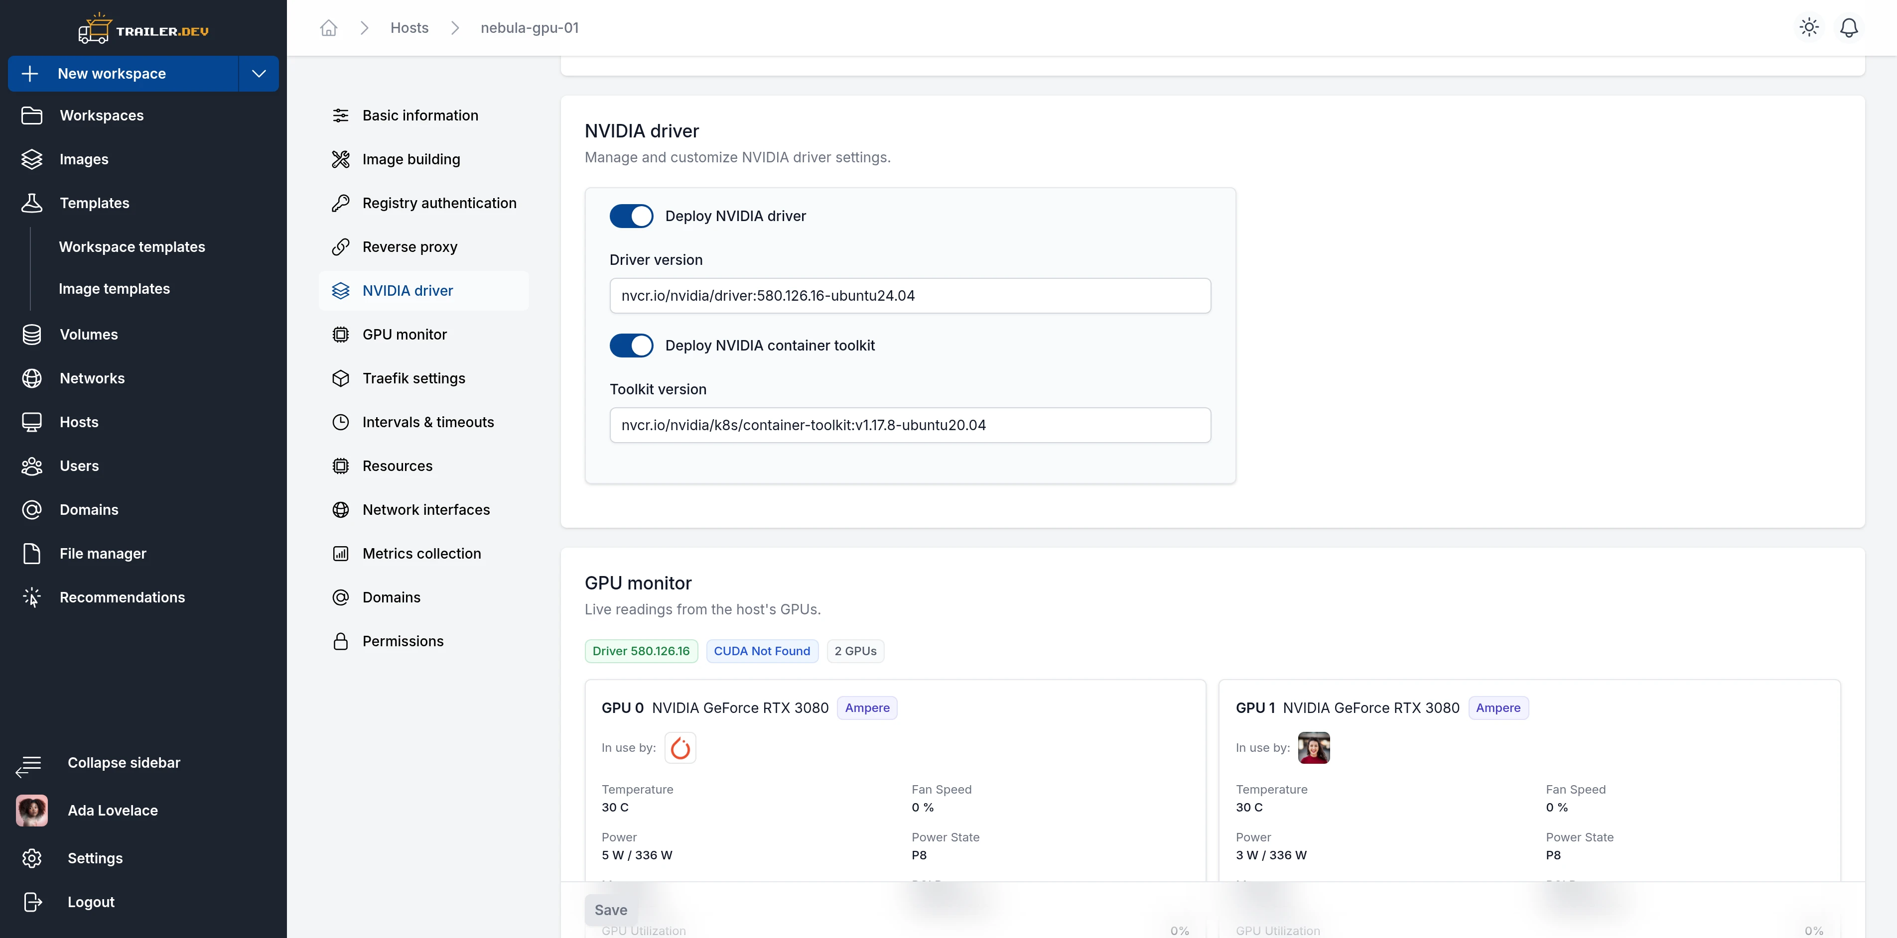
Task: Click the Logout icon
Action: [x=32, y=902]
